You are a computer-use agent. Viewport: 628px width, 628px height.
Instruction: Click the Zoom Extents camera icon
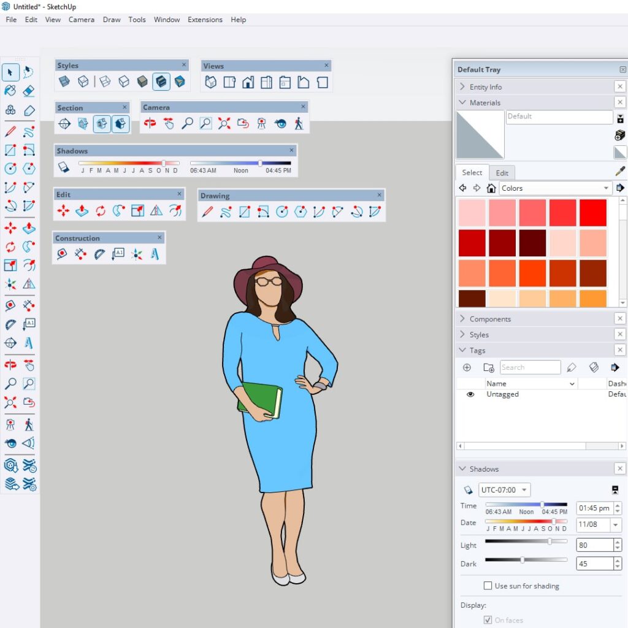(x=224, y=124)
